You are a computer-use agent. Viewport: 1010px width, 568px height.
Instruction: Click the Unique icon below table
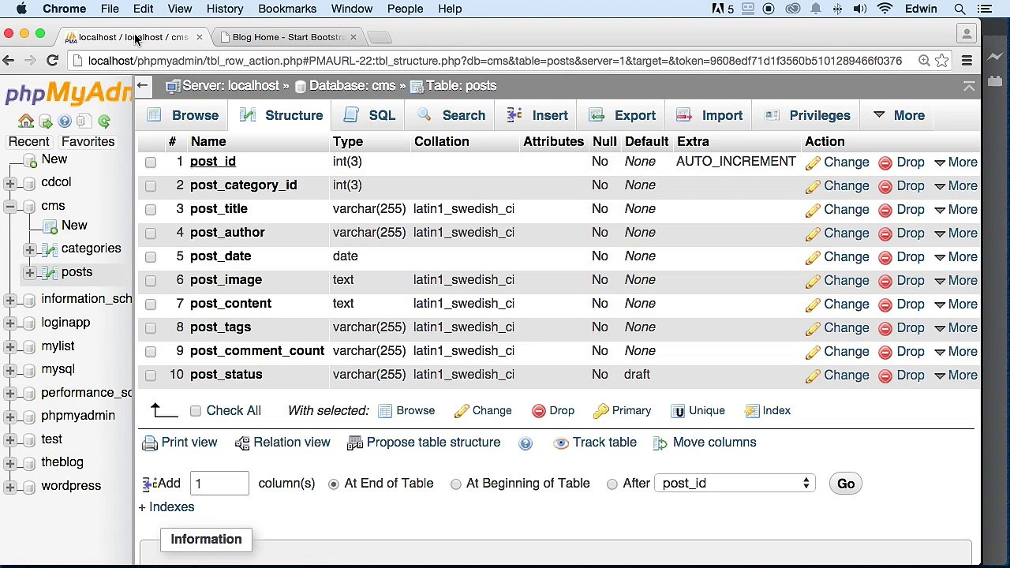point(678,410)
